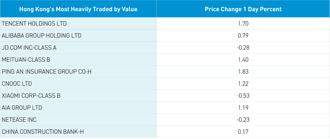Click the Price Change 1 Day Percent header
Image resolution: width=330 pixels, height=139 pixels.
(243, 9)
